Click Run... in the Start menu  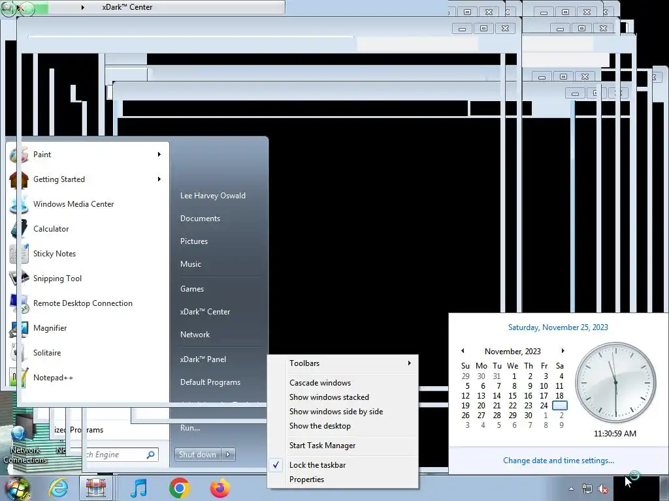[190, 428]
